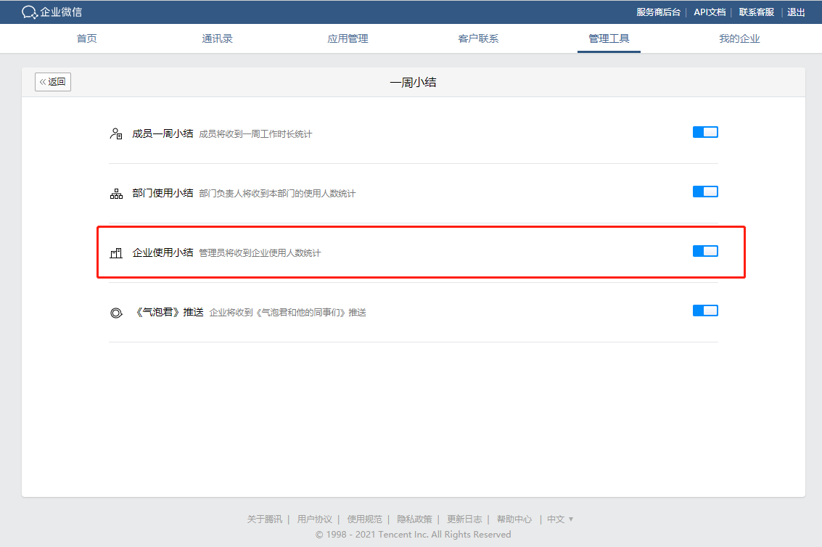Click the 成员将收到一周工作时长统计 description
This screenshot has height=547, width=822.
[x=255, y=134]
